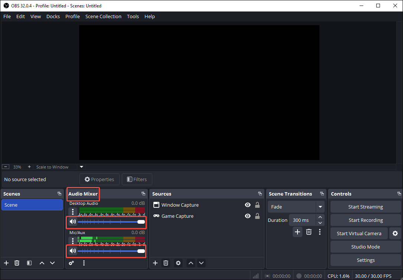Unlock the Game Capture source
Screen dimensions: 403x280
[257, 216]
